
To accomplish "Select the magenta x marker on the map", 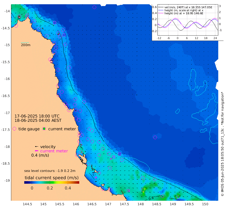I will coord(111,159).
